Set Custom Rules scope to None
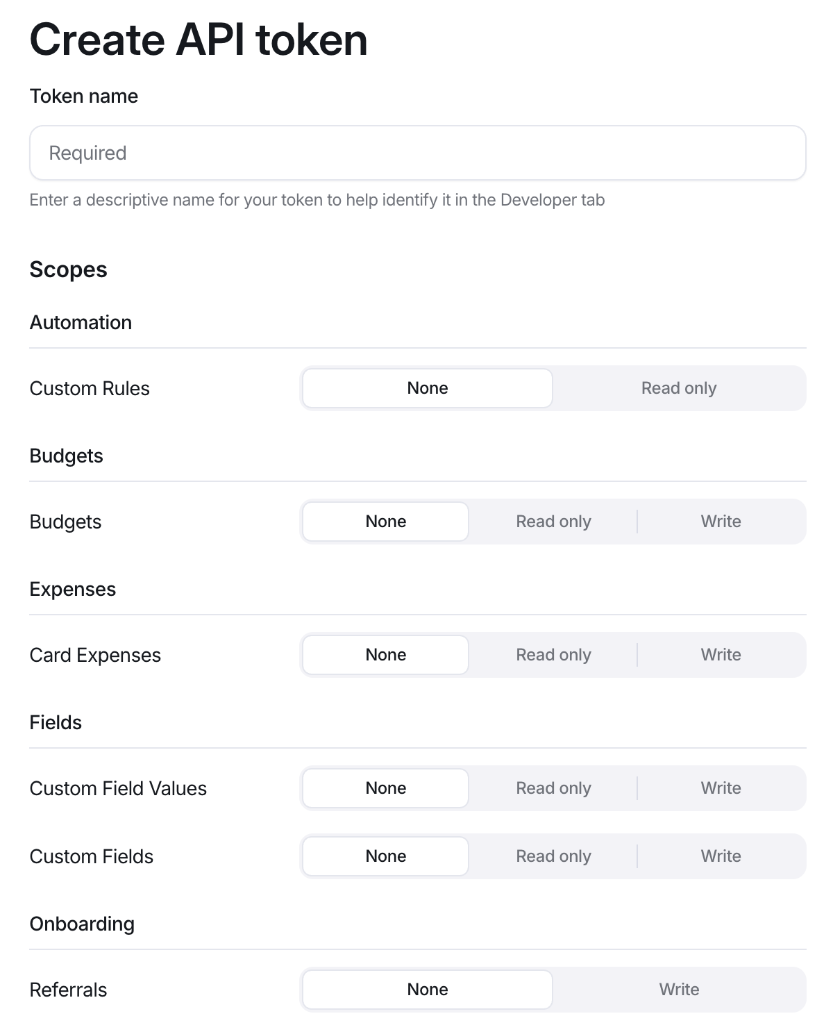 pos(428,388)
